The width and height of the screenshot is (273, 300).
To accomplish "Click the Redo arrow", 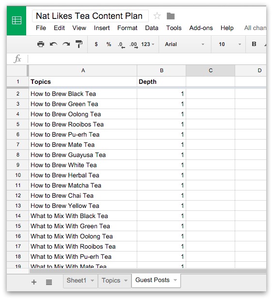I will 66,44.
